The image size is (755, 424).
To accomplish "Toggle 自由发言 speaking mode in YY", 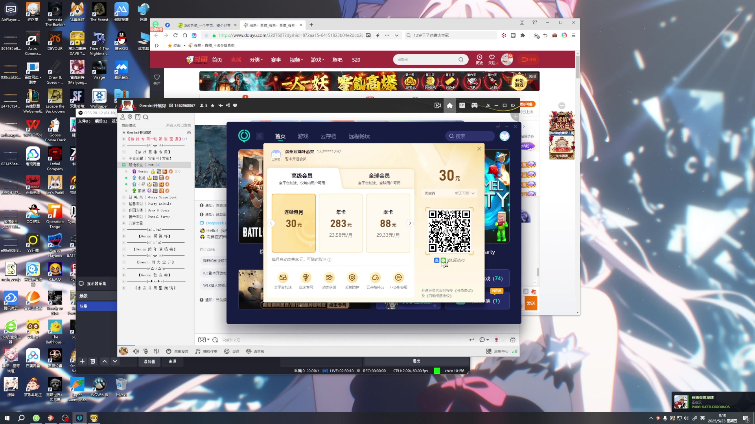I will tap(177, 351).
